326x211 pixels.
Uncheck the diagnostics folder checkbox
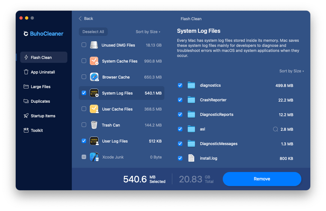(x=180, y=85)
